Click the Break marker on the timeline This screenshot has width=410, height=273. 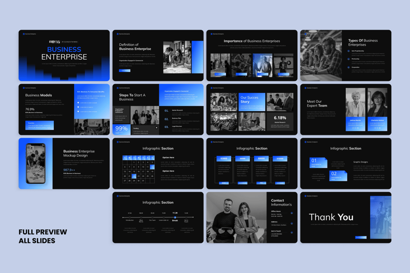point(175,217)
